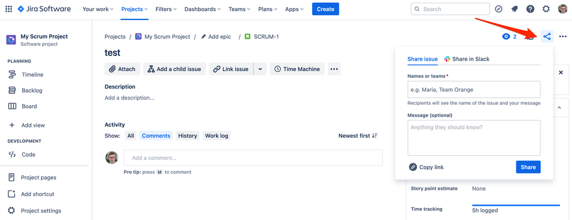This screenshot has height=220, width=572.
Task: Show History activity filter
Action: [x=187, y=136]
